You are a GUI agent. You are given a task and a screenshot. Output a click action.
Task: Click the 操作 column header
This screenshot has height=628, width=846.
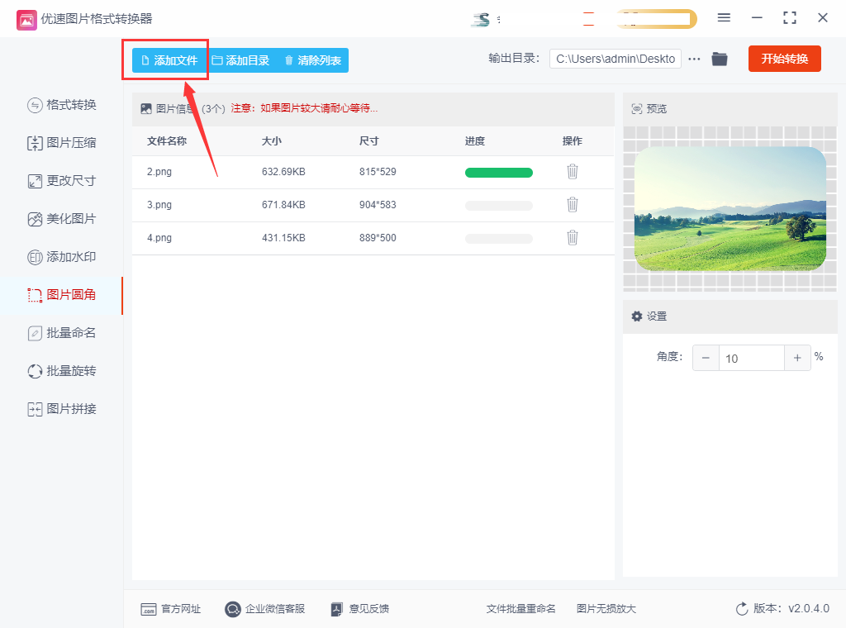click(x=572, y=140)
